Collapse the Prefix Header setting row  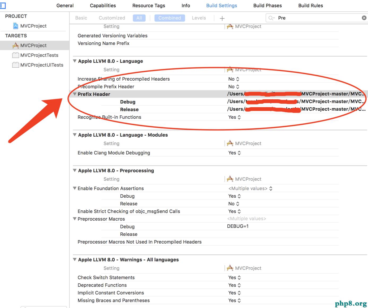click(x=75, y=94)
